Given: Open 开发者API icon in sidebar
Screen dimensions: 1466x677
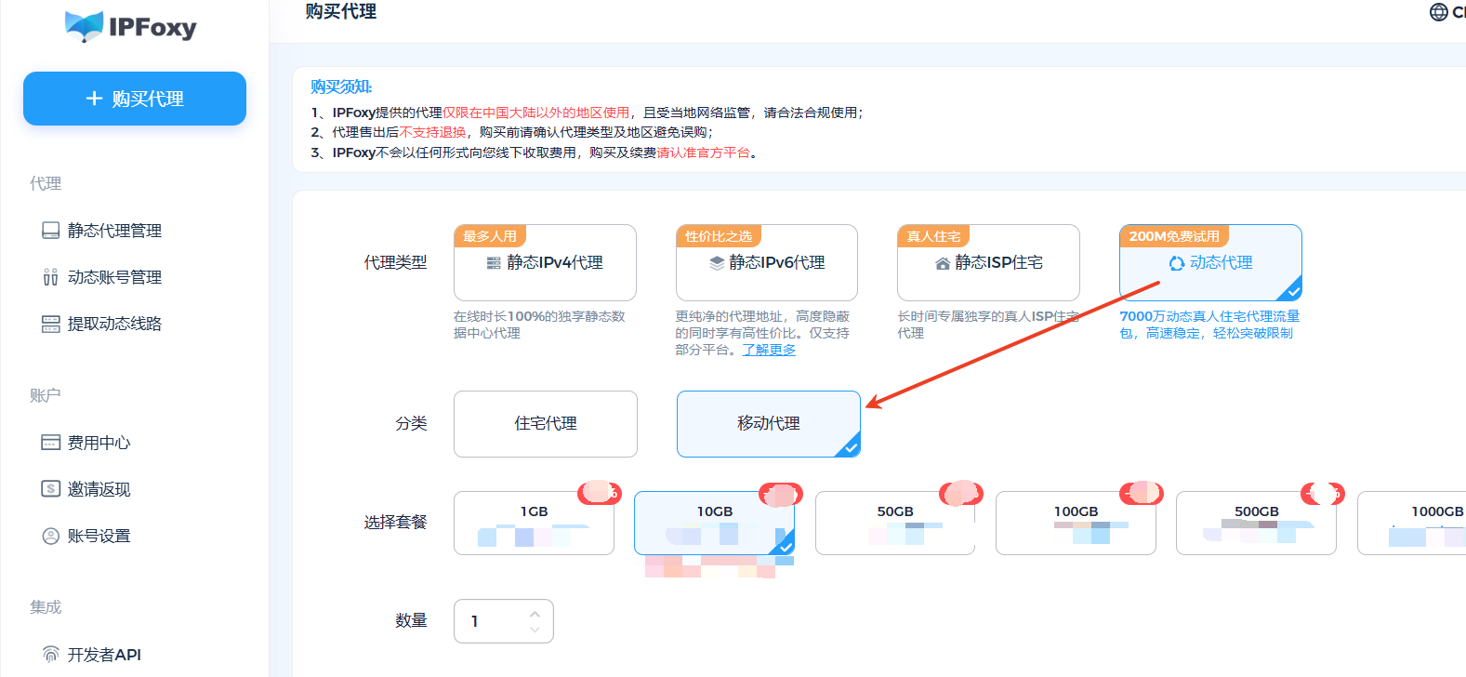Looking at the screenshot, I should (x=50, y=655).
